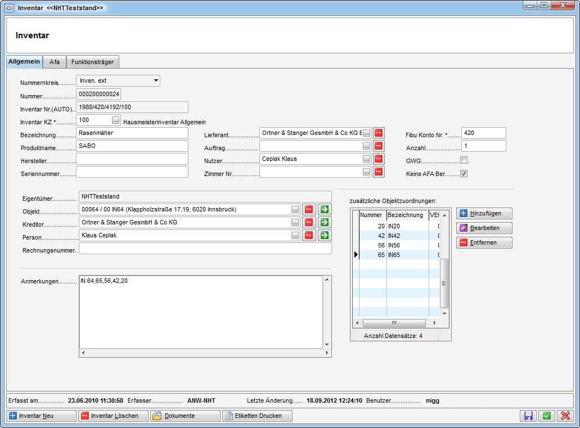This screenshot has width=580, height=428.
Task: Click into the Seriennummer input field
Action: tap(132, 172)
